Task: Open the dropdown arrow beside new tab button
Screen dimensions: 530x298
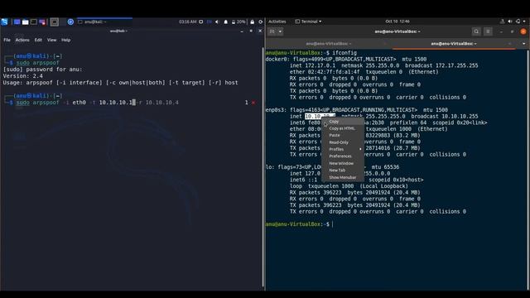Action: coord(280,31)
